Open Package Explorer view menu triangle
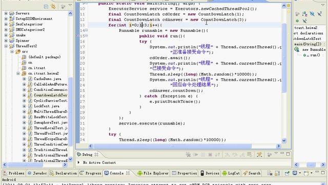The width and height of the screenshot is (328, 185). (x=70, y=5)
